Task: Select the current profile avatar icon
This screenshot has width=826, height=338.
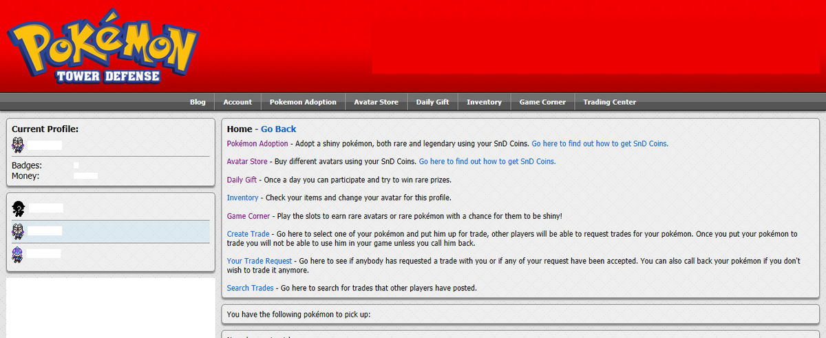Action: [x=18, y=145]
